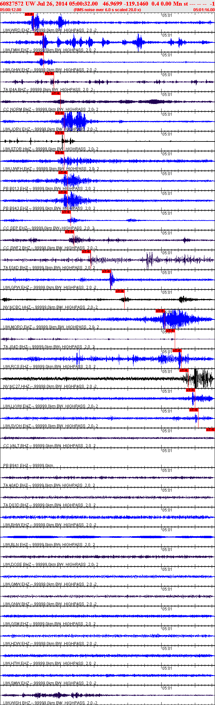Select the PB B943 EHZ station label
The height and width of the screenshot is (705, 215).
pyautogui.click(x=49, y=208)
